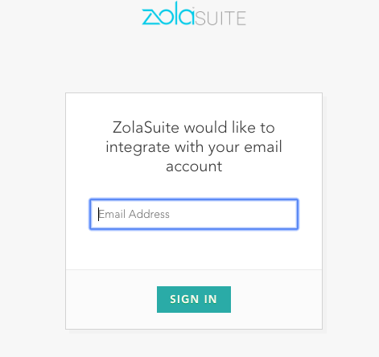The width and height of the screenshot is (379, 357).
Task: Click the SIGN IN button
Action: [194, 299]
